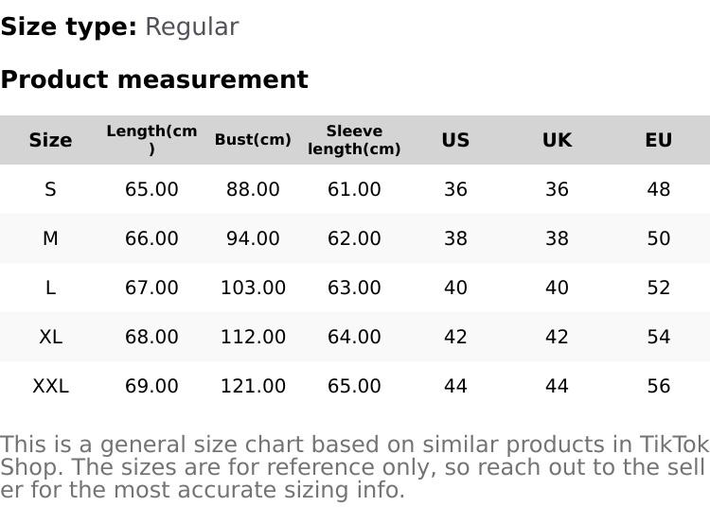Select the M size row label
Viewport: 710px width, 524px height.
[50, 238]
